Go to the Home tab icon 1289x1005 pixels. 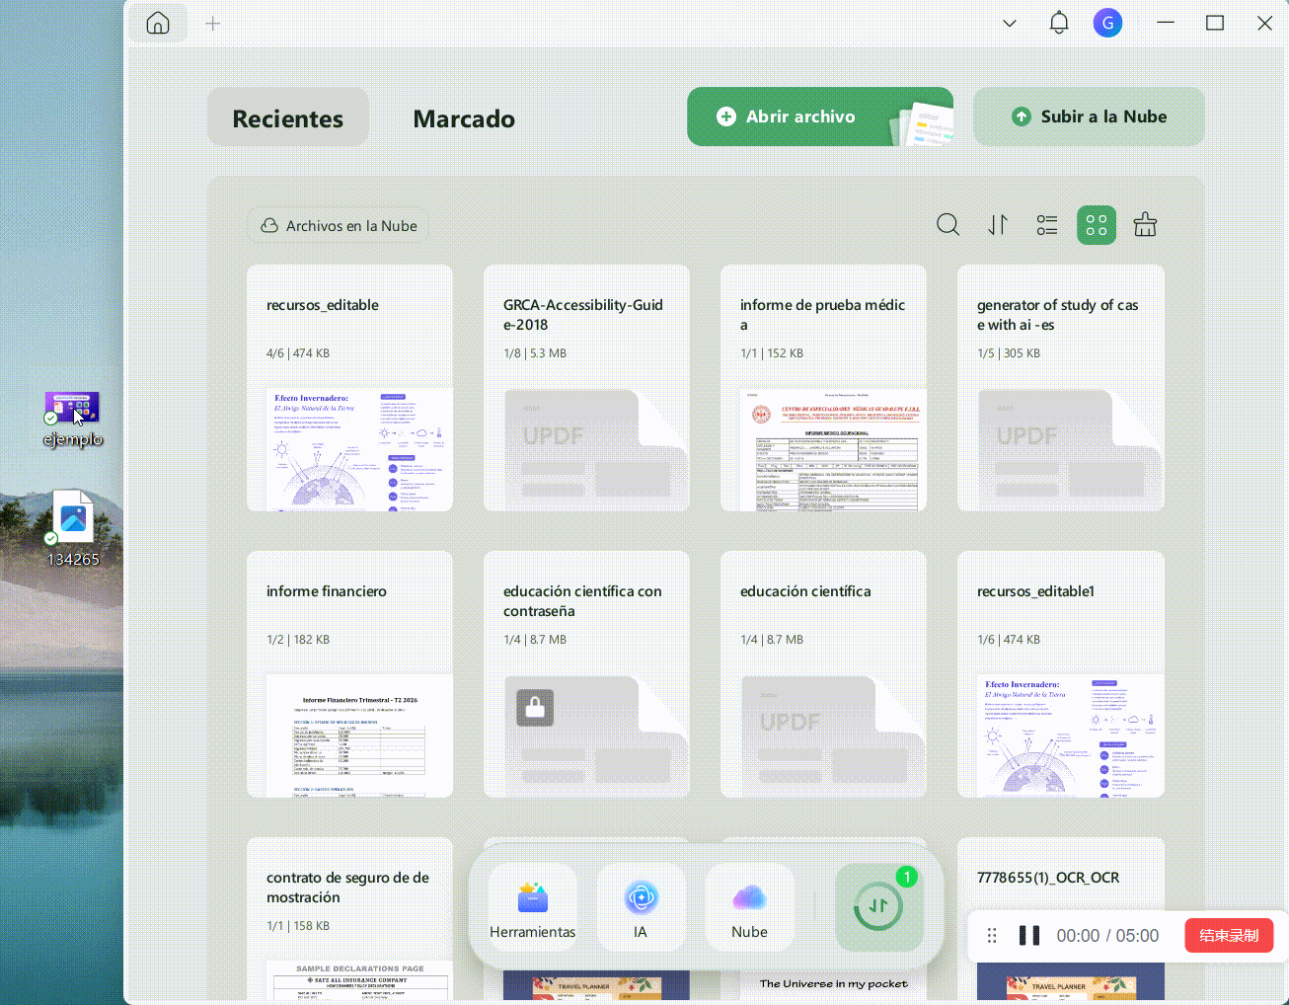pos(158,24)
